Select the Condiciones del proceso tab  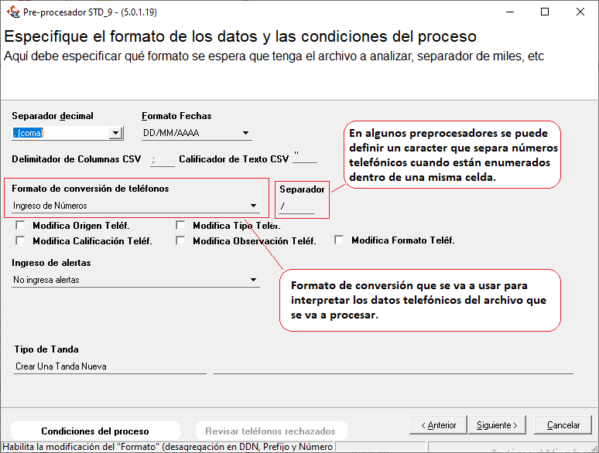point(95,431)
